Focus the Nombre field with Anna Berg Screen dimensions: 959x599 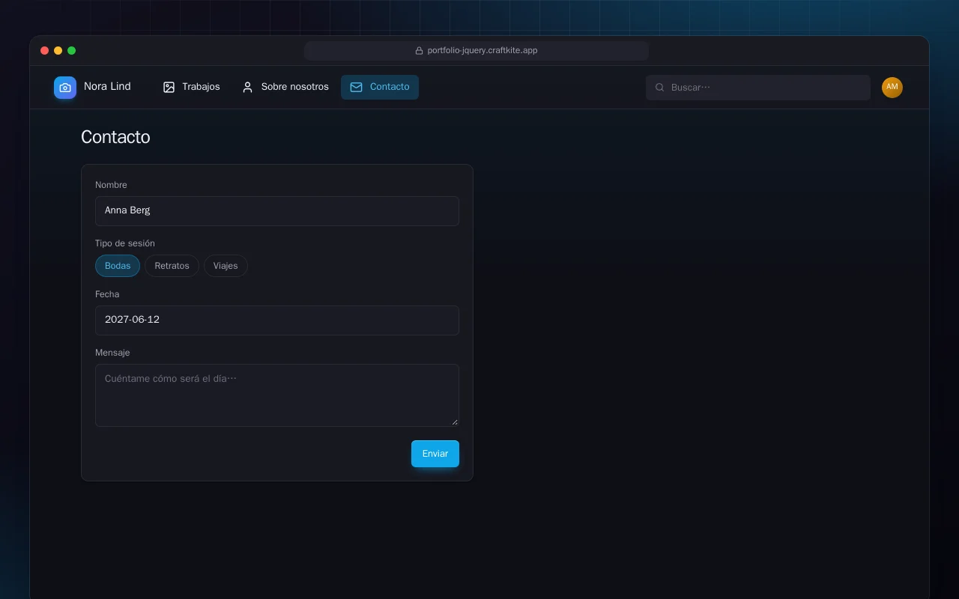click(277, 211)
